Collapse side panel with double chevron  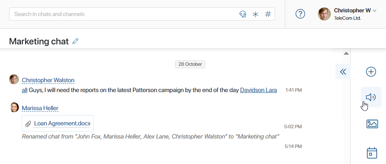(x=343, y=72)
